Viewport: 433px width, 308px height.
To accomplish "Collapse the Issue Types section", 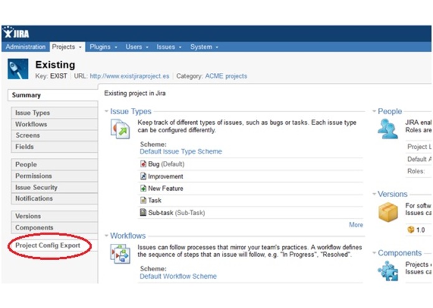I will pos(107,112).
